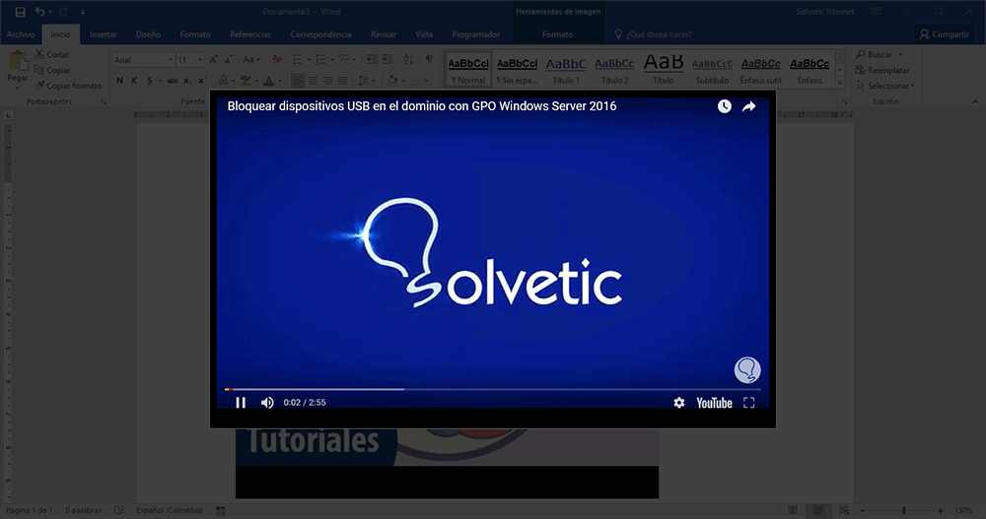Click the multilevel list icon
Image resolution: width=986 pixels, height=519 pixels.
pos(344,60)
